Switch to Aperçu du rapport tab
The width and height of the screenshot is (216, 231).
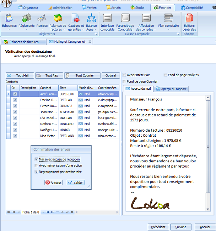[171, 89]
